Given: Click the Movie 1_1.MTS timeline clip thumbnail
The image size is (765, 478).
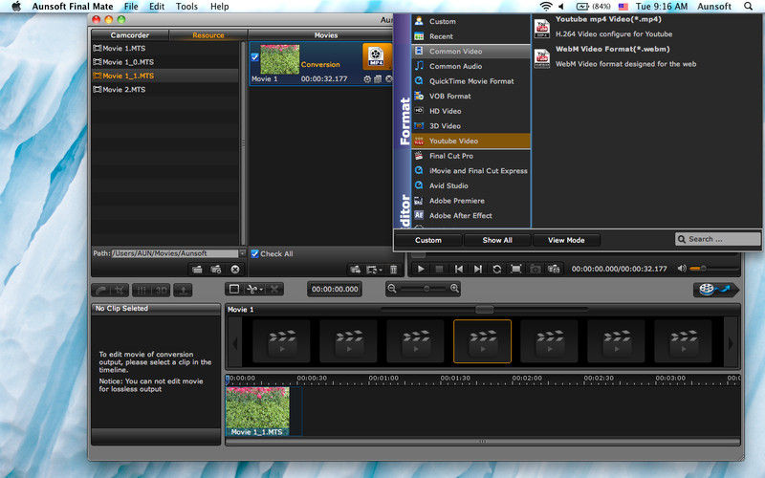Looking at the screenshot, I should 257,411.
